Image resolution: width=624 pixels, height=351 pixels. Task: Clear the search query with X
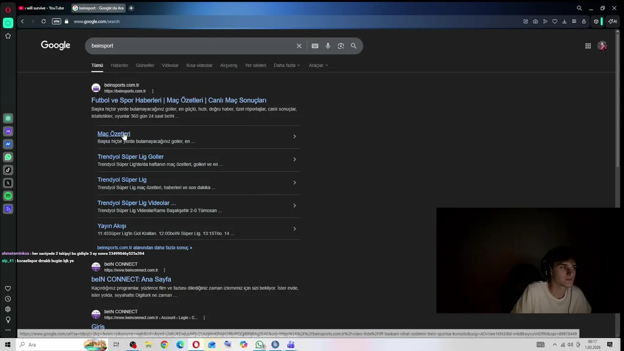[299, 46]
